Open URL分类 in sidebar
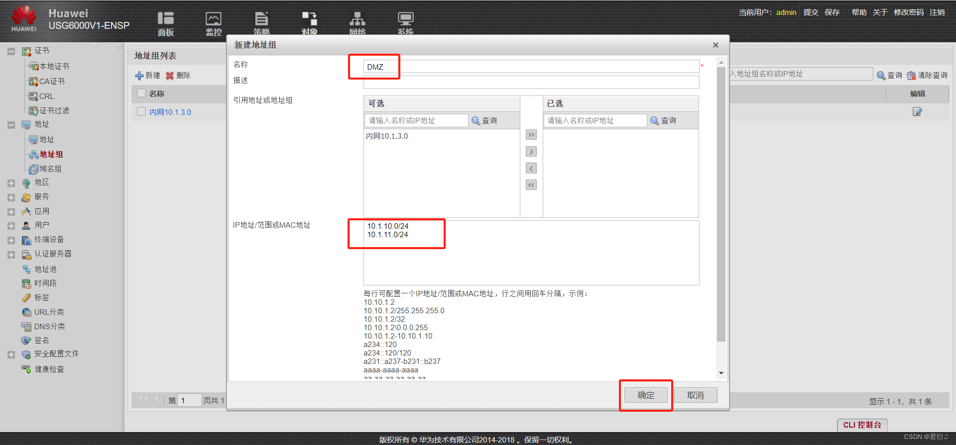This screenshot has height=445, width=956. [49, 312]
